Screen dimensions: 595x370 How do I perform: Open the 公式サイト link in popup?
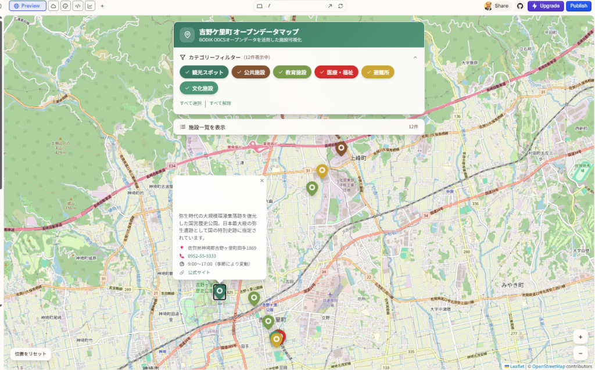tap(199, 272)
